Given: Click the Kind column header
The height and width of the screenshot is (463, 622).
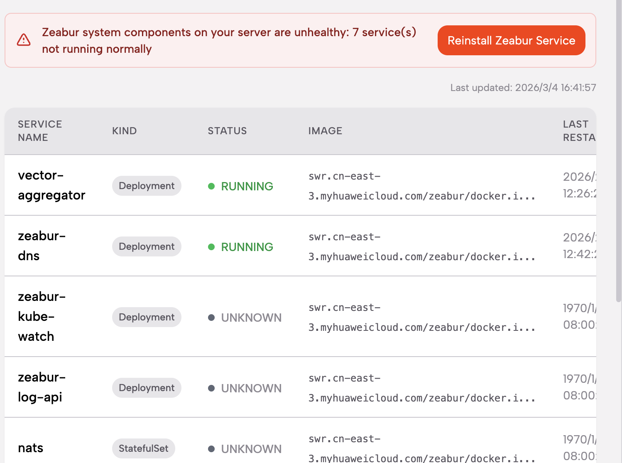Looking at the screenshot, I should pos(124,131).
